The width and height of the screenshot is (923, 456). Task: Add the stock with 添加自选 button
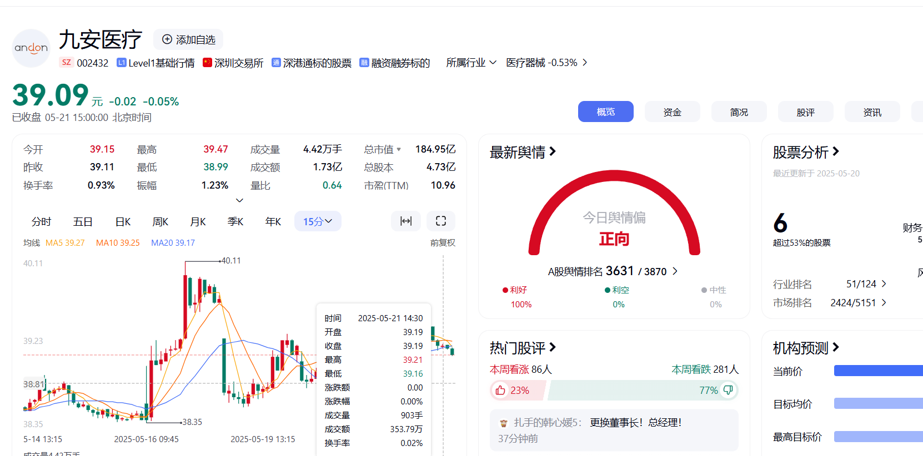coord(188,39)
